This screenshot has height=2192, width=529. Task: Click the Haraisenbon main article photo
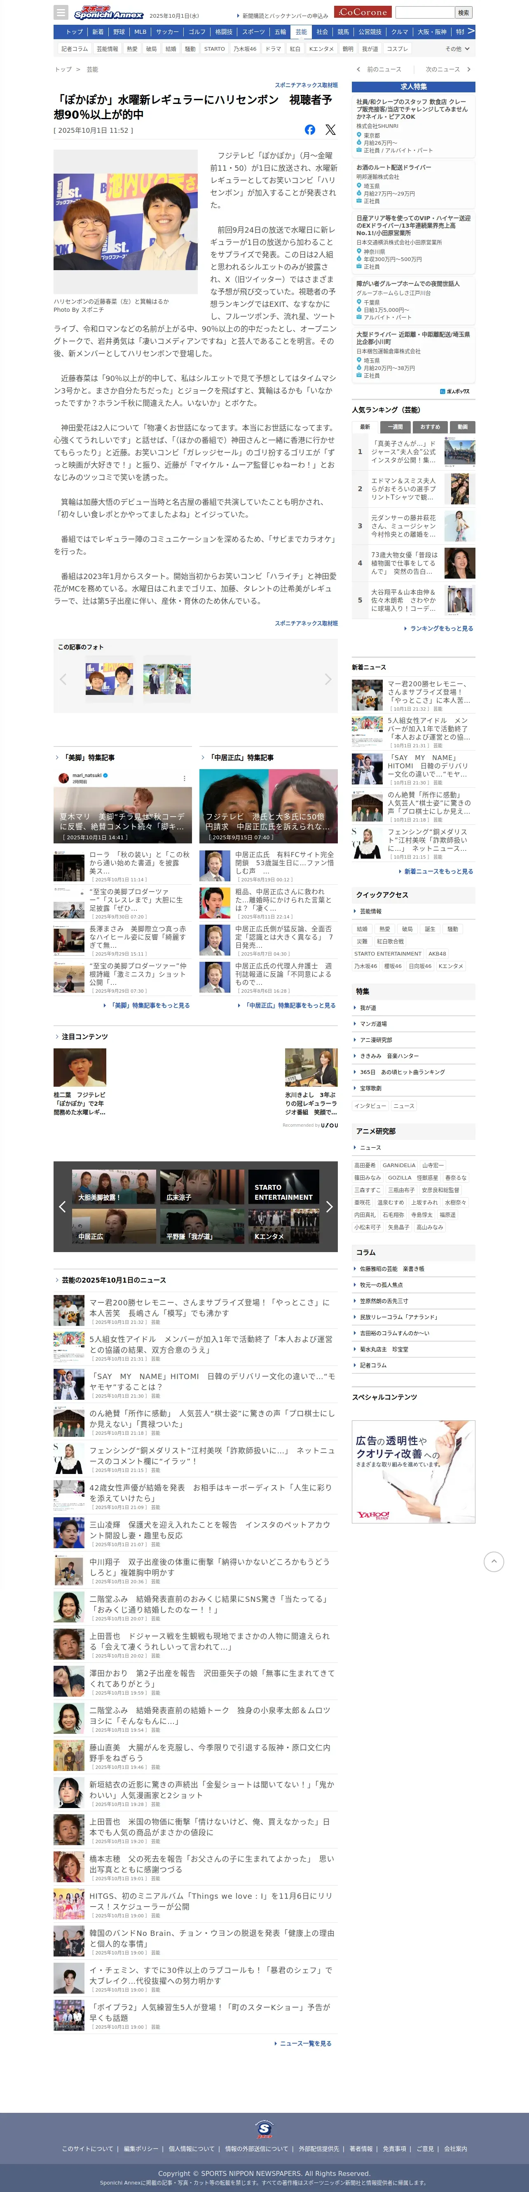[126, 222]
